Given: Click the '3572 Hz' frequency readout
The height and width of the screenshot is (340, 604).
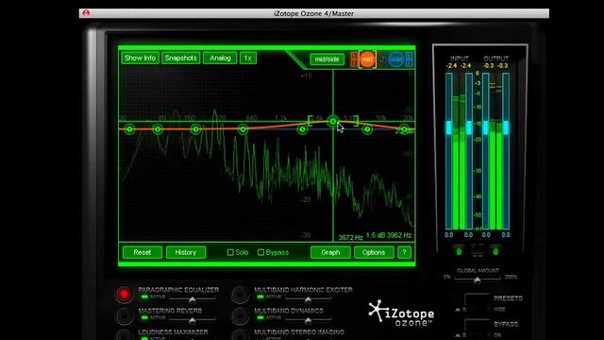Looking at the screenshot, I should (x=350, y=237).
